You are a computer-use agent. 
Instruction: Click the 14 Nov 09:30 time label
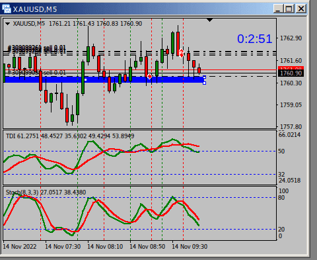(190, 247)
